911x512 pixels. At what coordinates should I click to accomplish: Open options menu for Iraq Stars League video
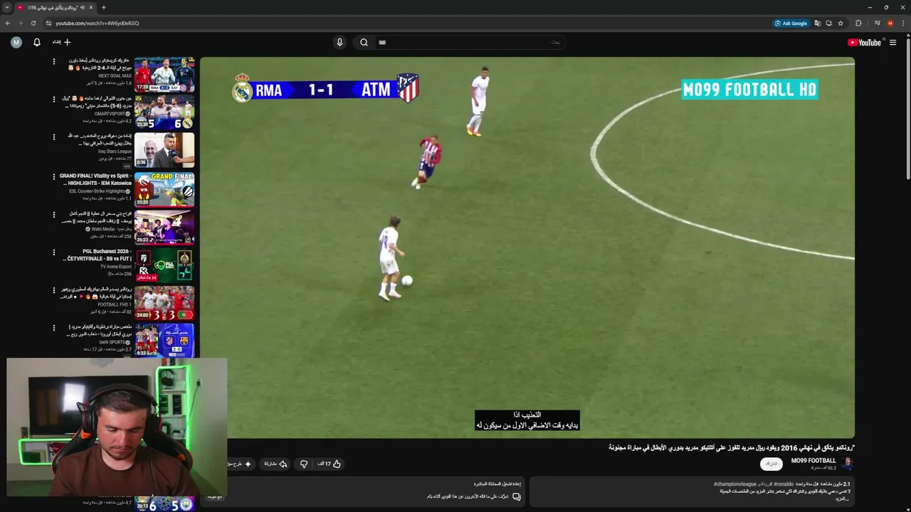(53, 137)
